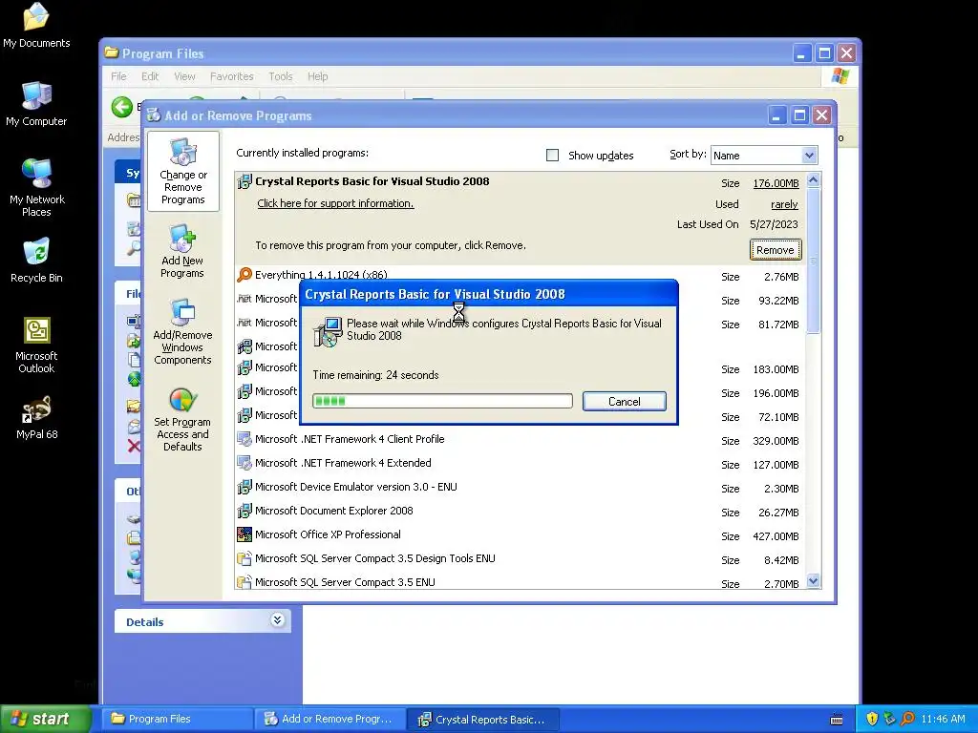978x733 pixels.
Task: Click the Crystal Reports program icon in list
Action: click(x=244, y=182)
